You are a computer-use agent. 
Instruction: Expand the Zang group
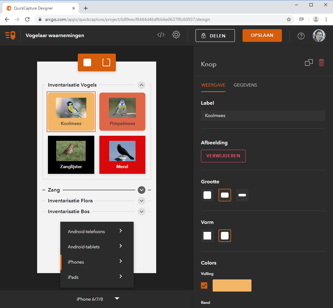coord(142,190)
